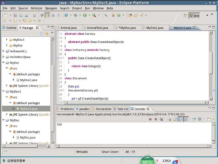Click the New file wizard icon

[6, 15]
